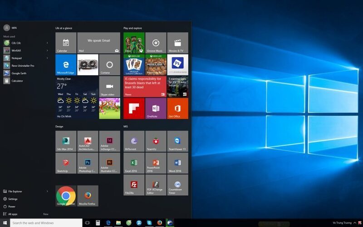Viewport: 363px width, 227px height.
Task: Expand the Notepad jump list arrow
Action: click(x=47, y=58)
